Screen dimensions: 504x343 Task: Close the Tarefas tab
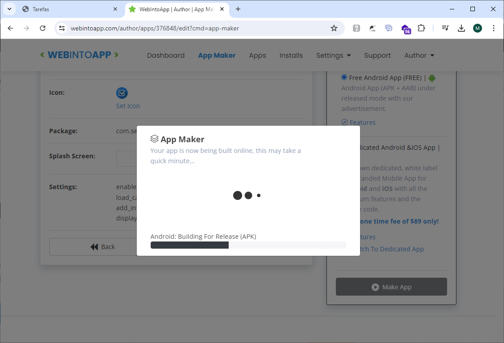(x=115, y=9)
